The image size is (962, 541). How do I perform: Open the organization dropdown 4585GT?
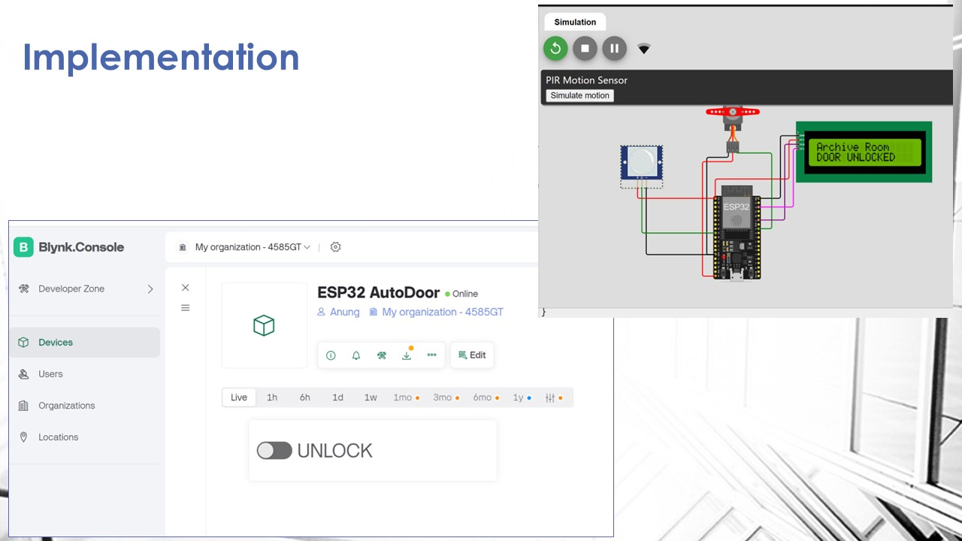click(253, 247)
